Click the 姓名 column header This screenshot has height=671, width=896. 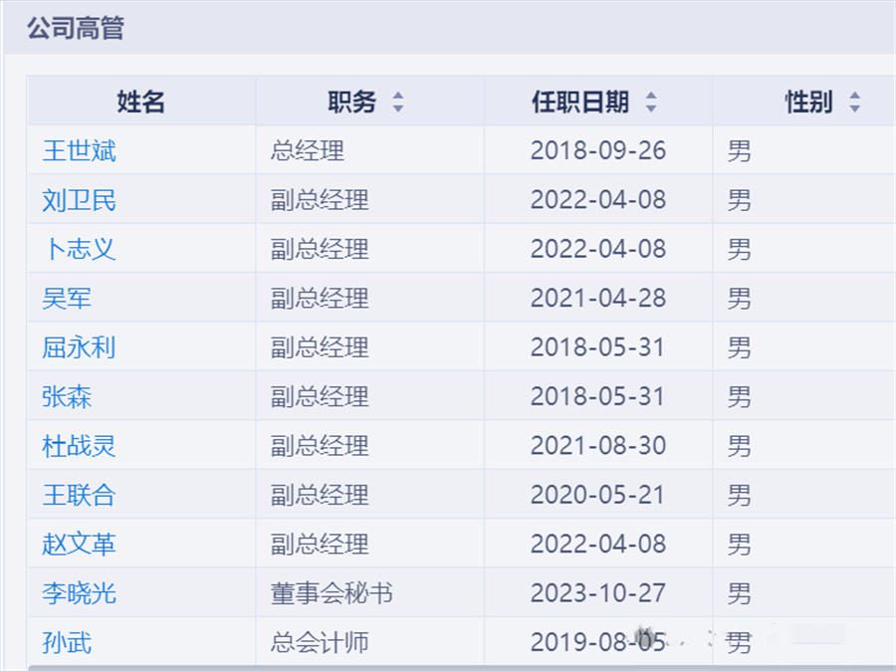[x=141, y=102]
